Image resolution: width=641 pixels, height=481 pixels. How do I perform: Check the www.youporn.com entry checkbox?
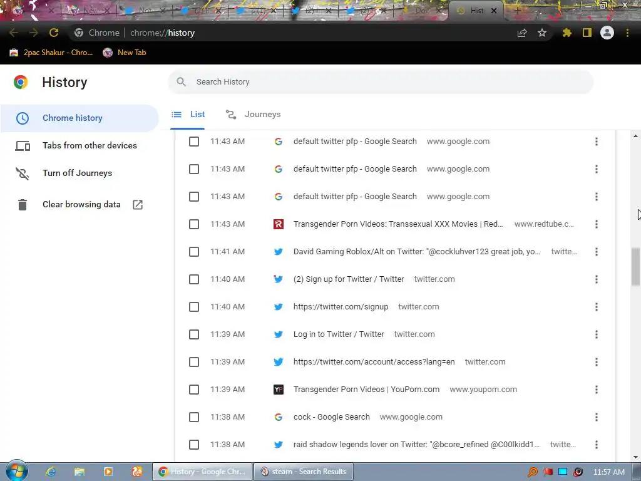[194, 390]
